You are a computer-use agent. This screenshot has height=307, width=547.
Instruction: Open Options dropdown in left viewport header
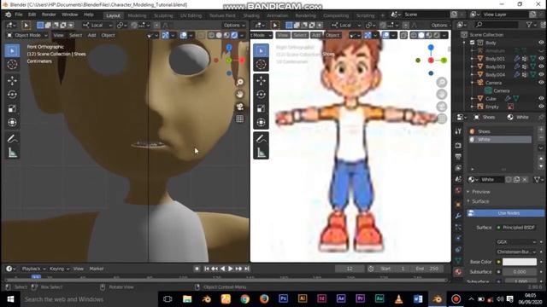(234, 25)
